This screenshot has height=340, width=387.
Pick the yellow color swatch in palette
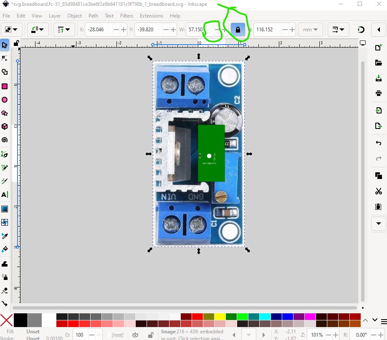tap(220, 317)
